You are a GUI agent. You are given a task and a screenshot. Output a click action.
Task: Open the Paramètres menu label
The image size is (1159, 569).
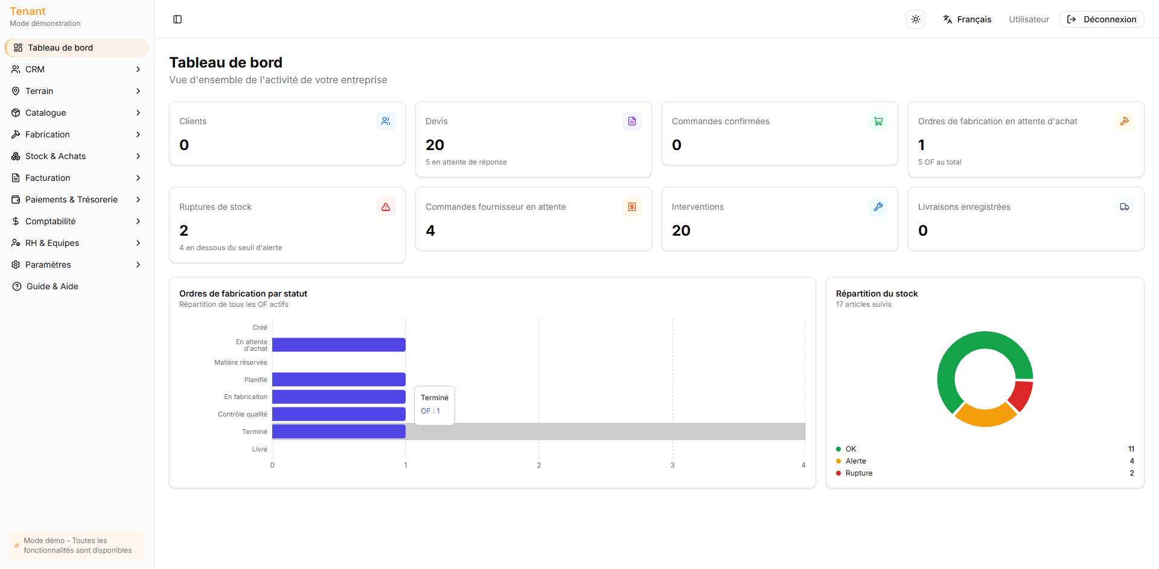tap(48, 265)
